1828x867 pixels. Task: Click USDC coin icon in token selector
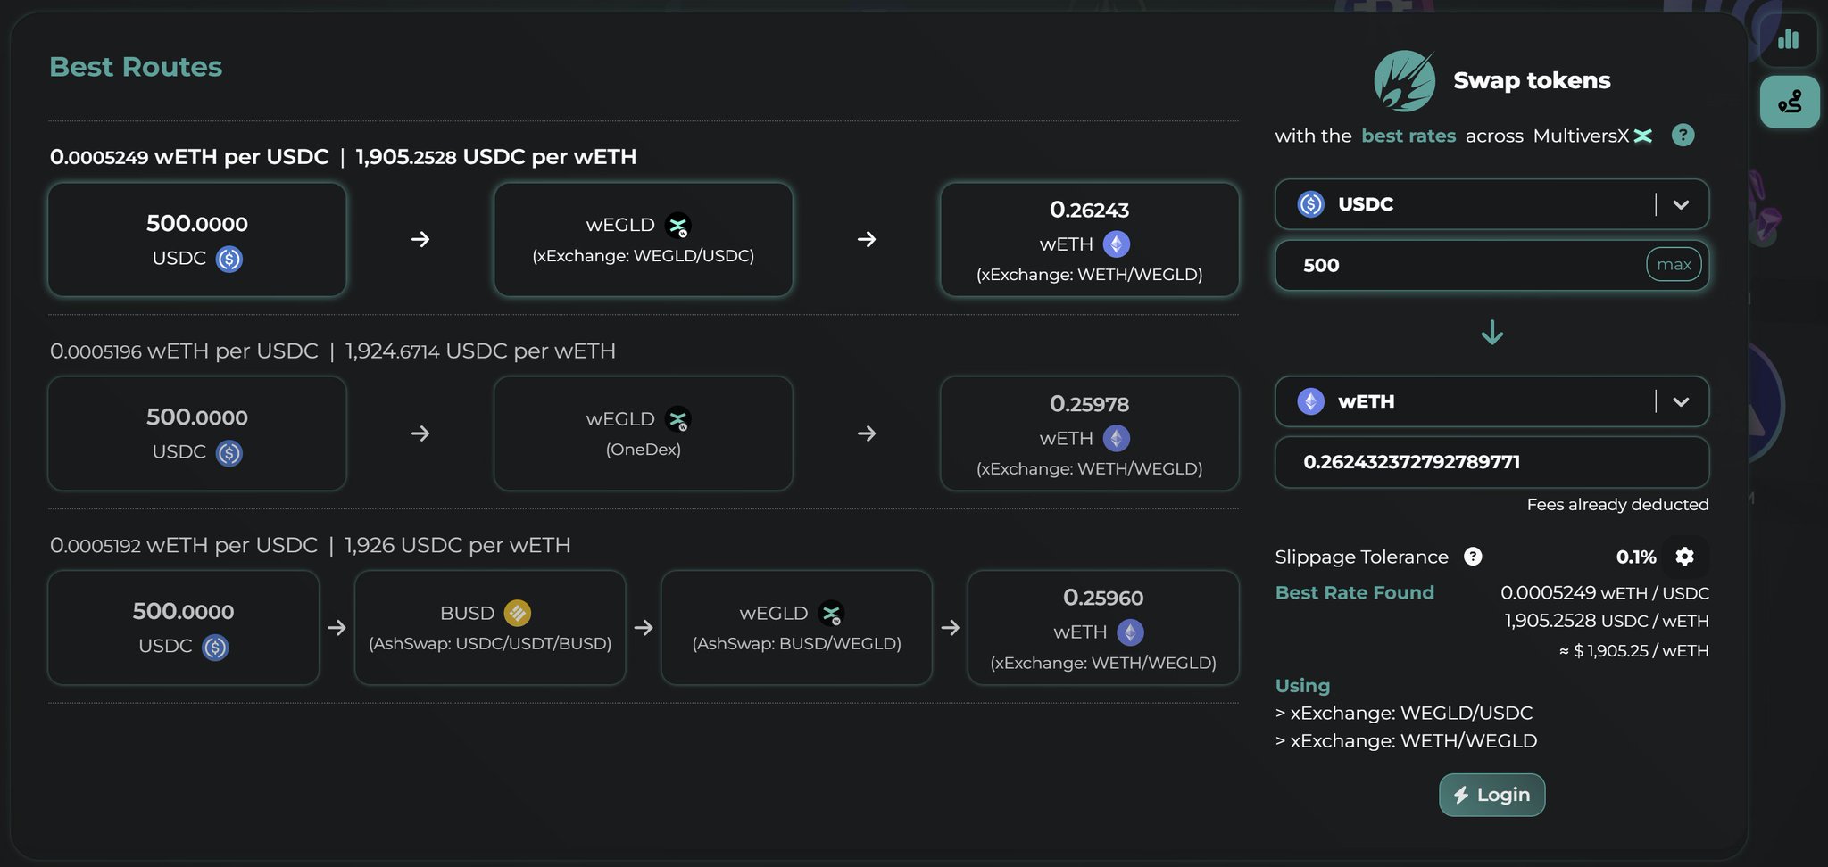coord(1310,204)
